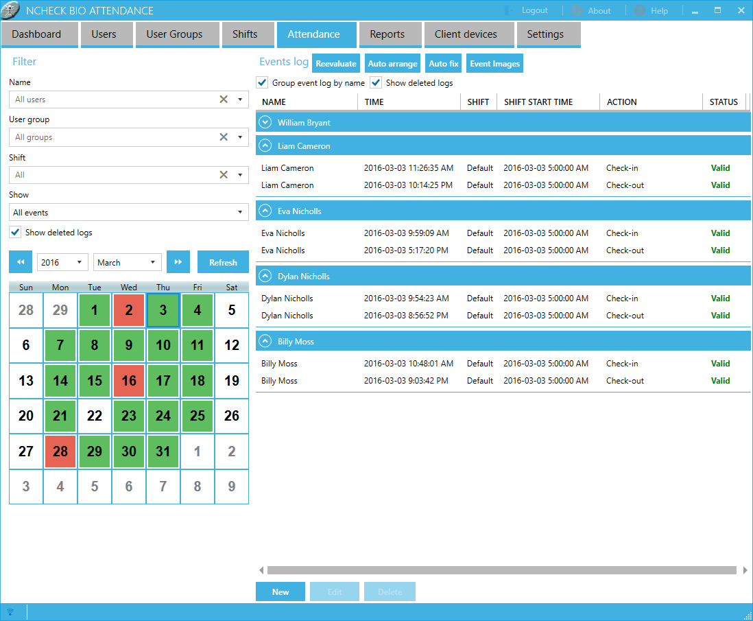
Task: Click the Logout icon in title bar
Action: pyautogui.click(x=510, y=11)
